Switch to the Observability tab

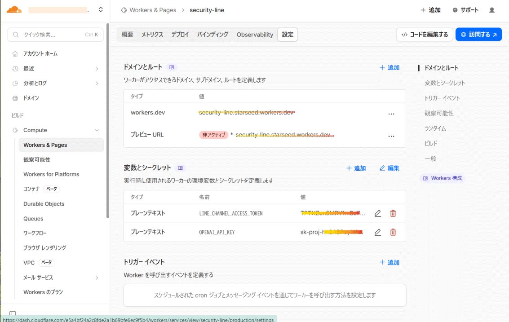[x=255, y=35]
